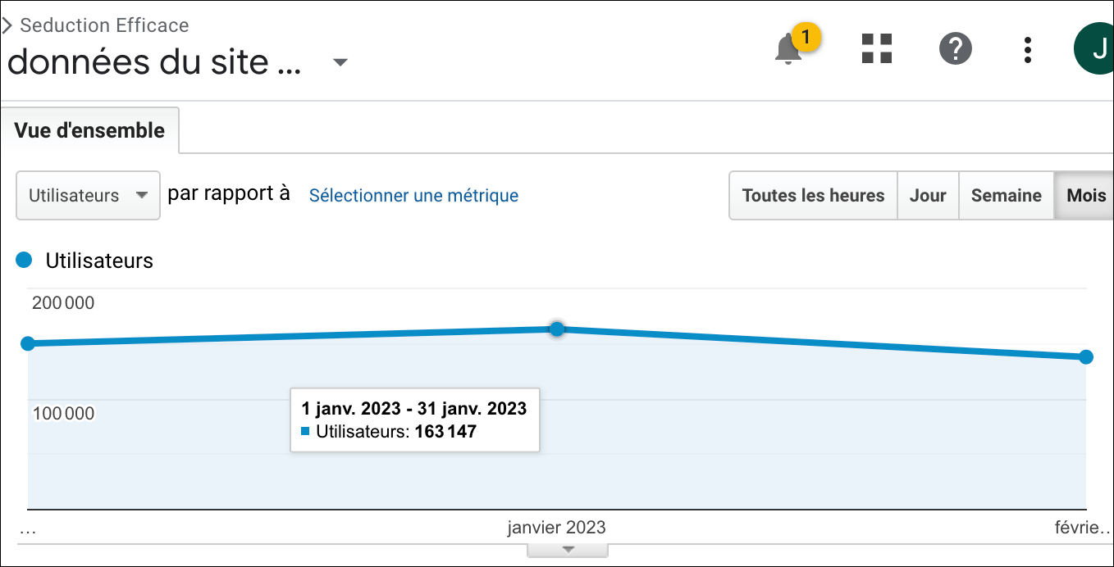Open the three-dot more options menu
1114x567 pixels.
pos(1027,49)
